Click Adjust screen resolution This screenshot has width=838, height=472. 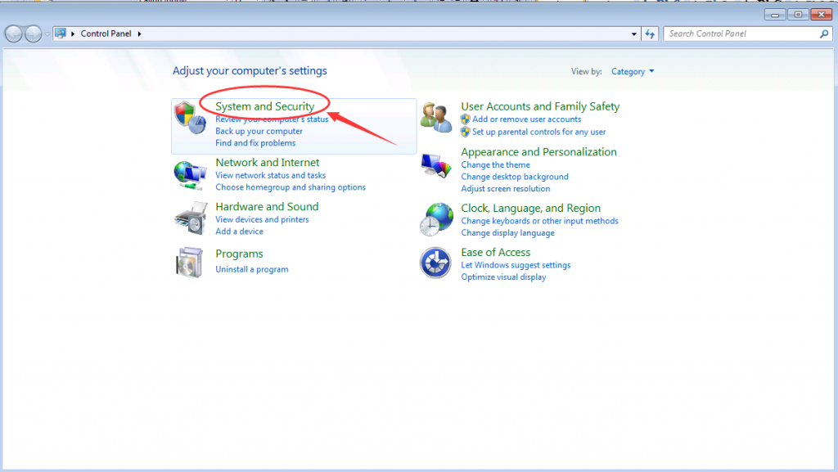click(506, 188)
